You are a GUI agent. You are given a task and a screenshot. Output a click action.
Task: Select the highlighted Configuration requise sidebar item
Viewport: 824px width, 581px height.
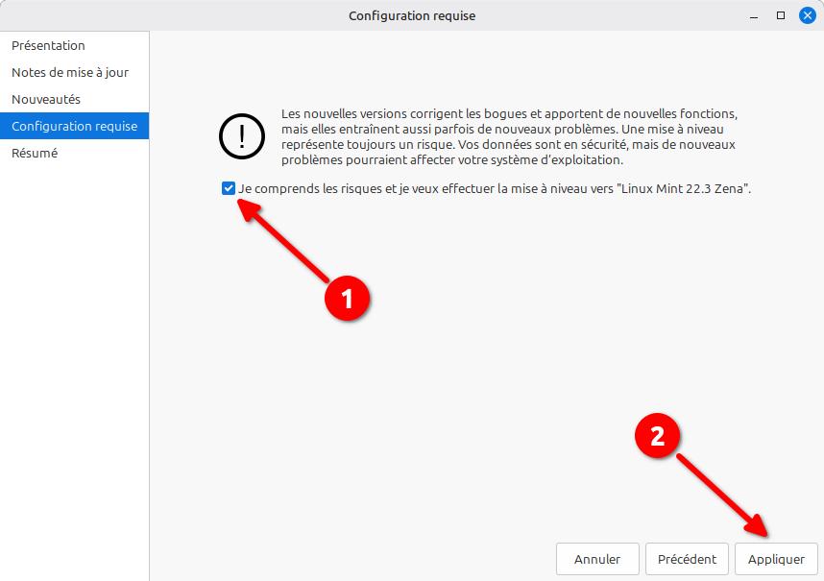[x=74, y=126]
